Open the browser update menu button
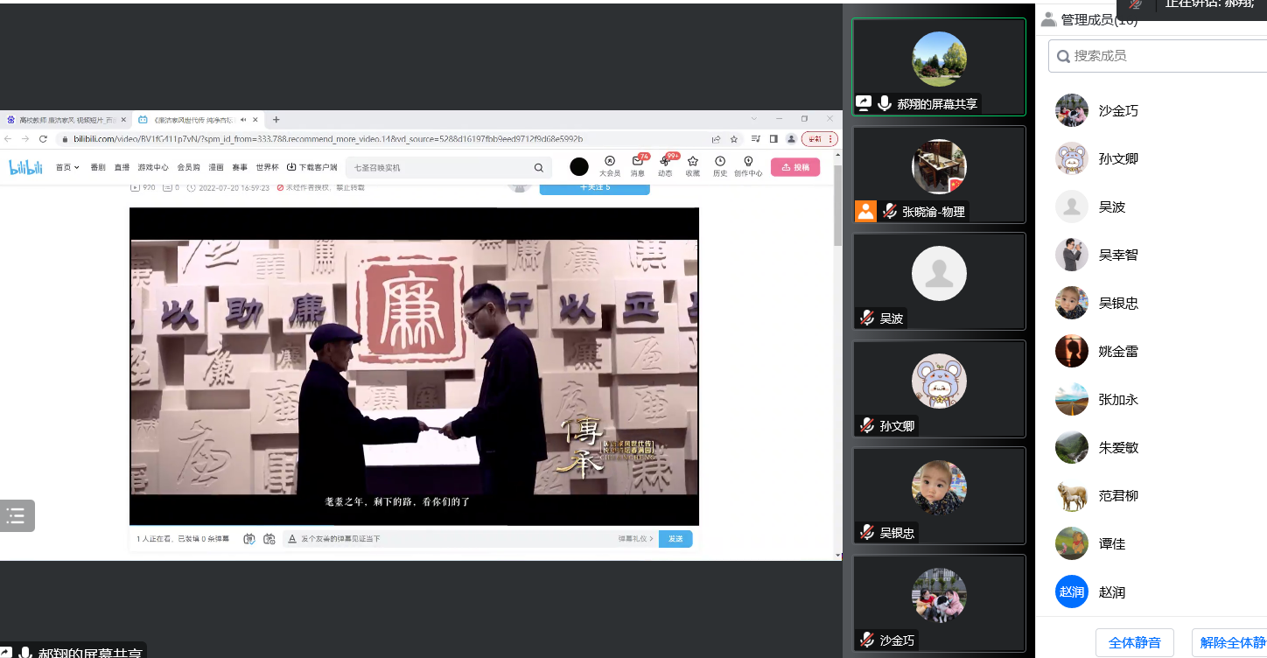Screen dimensions: 1267x658 point(820,138)
